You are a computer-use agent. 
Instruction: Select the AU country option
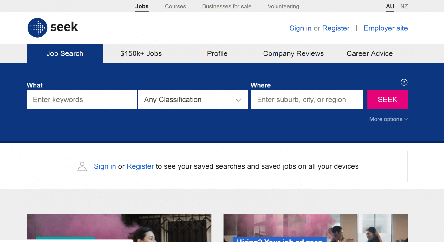390,6
